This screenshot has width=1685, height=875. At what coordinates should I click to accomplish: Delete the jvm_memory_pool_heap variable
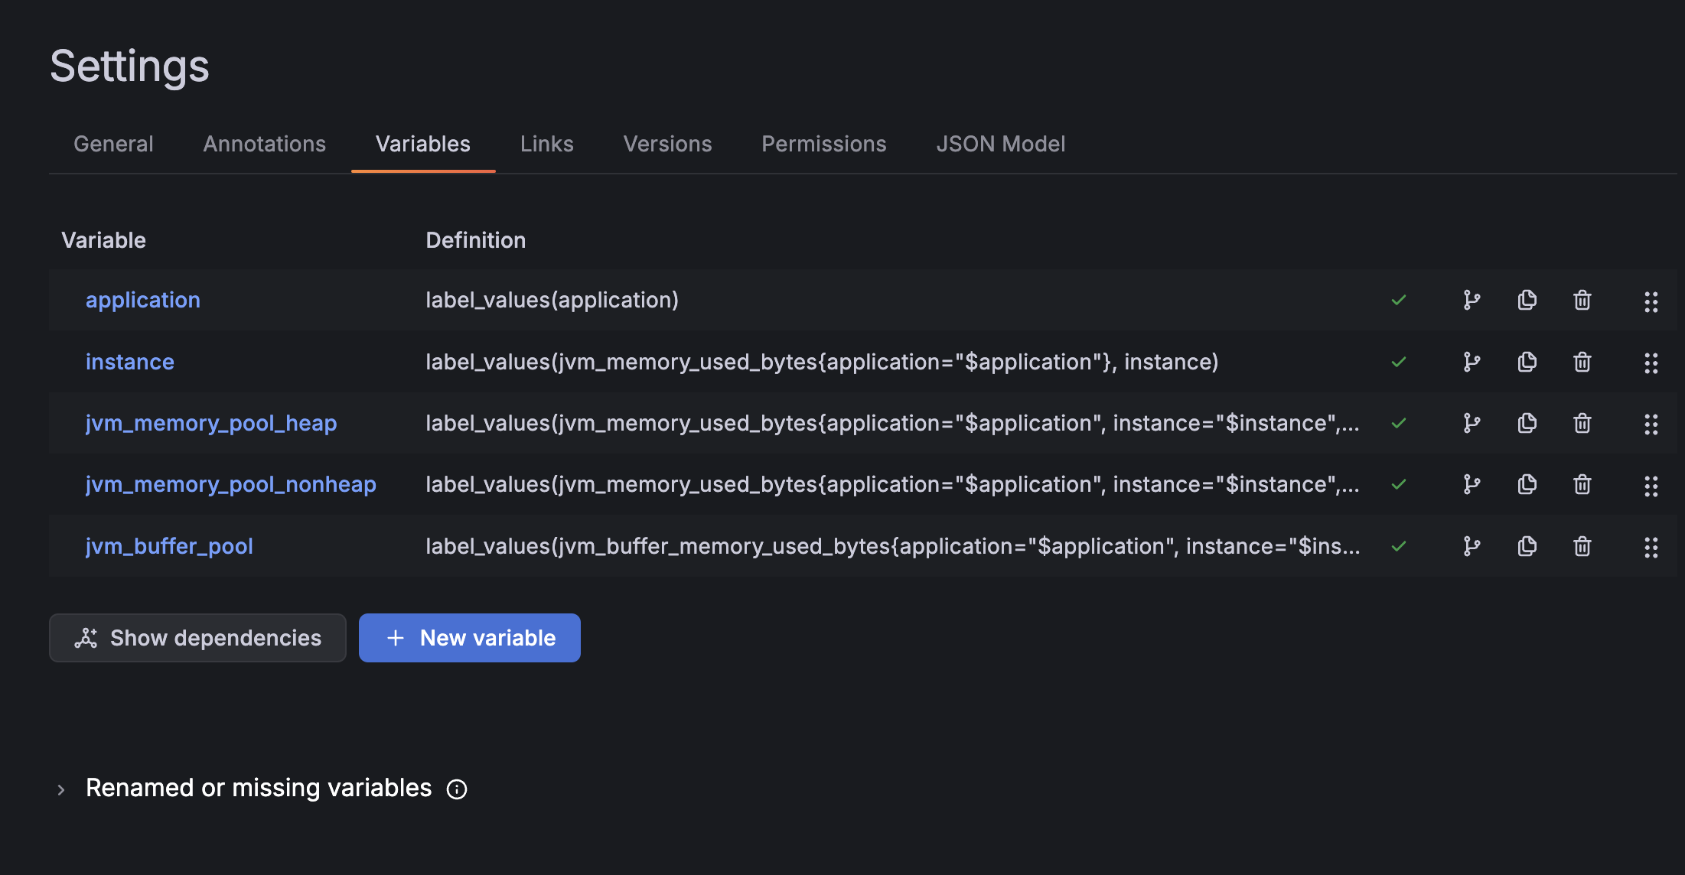pyautogui.click(x=1582, y=423)
